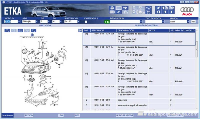
Task: Open the list/keyboard icon below the printer
Action: (x=112, y=12)
